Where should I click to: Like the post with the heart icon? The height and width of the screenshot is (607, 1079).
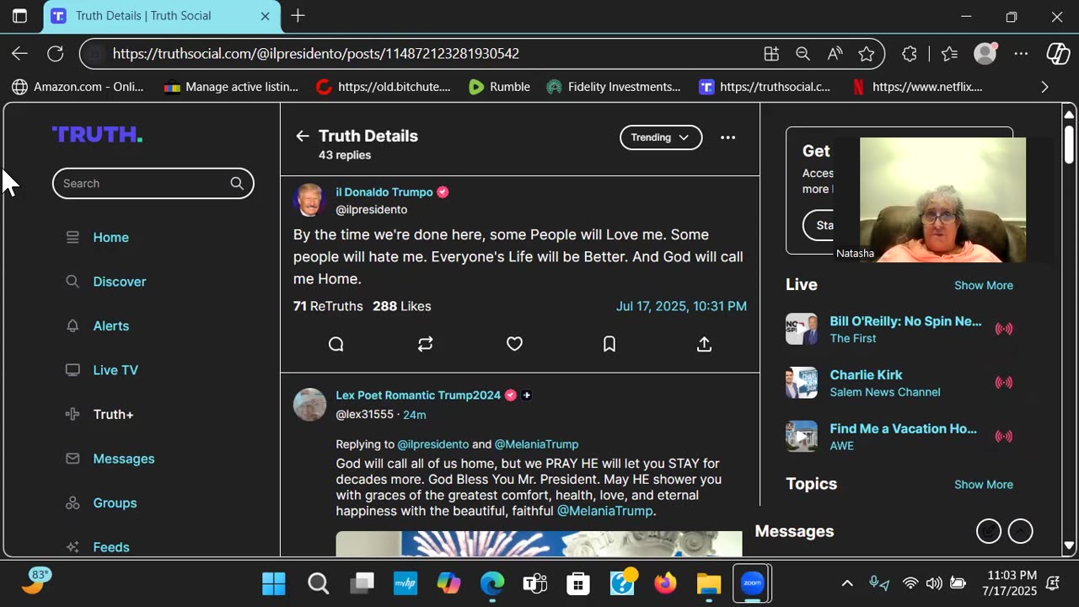[x=514, y=344]
